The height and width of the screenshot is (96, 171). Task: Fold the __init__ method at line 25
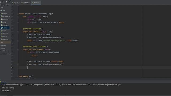pyautogui.click(x=18, y=17)
